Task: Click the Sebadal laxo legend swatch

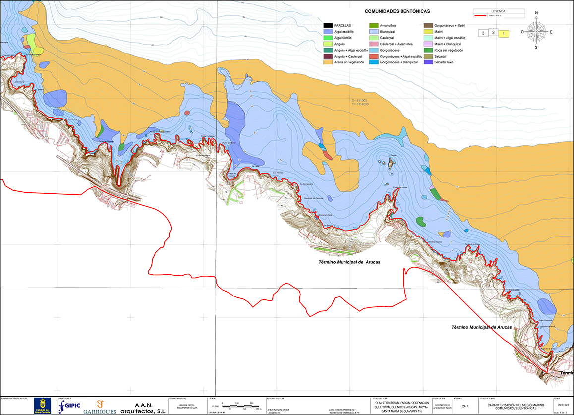Action: tap(428, 62)
